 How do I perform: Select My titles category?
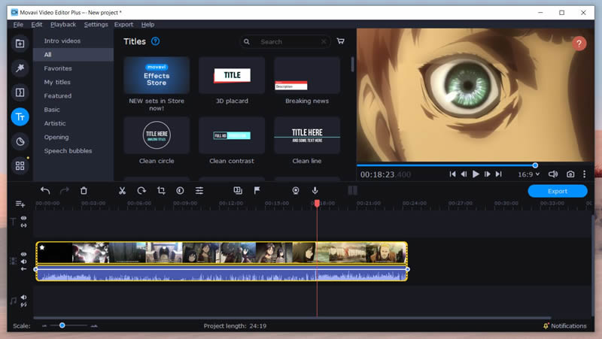click(x=57, y=82)
